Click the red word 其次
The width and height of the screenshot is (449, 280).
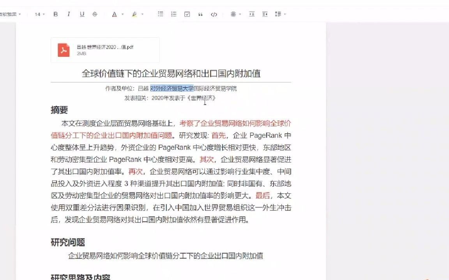click(207, 159)
